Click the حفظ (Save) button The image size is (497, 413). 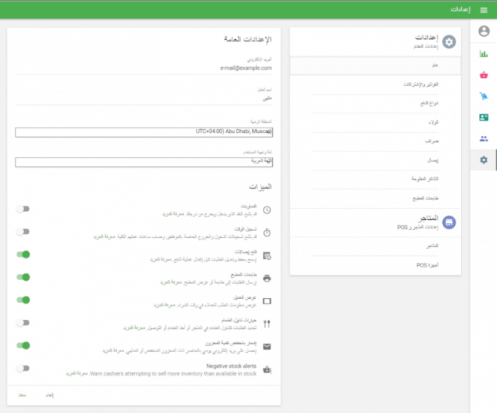pyautogui.click(x=22, y=395)
